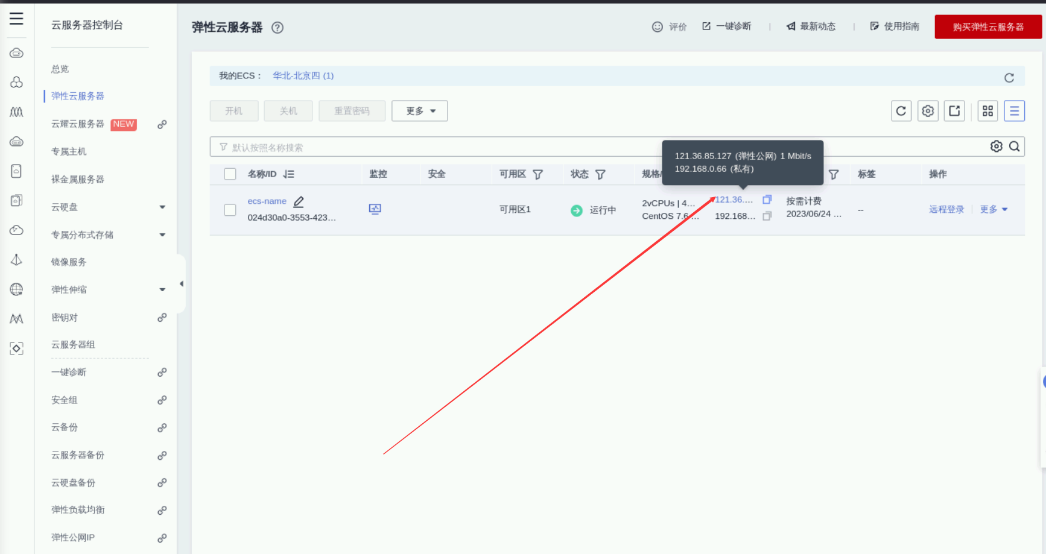This screenshot has width=1046, height=554.
Task: Open external link icon beside 密钥对
Action: [x=162, y=318]
